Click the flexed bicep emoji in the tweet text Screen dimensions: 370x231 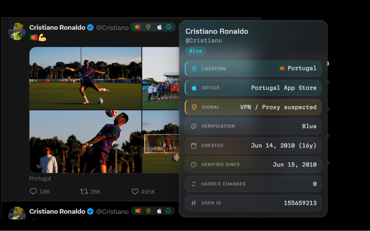[x=42, y=38]
